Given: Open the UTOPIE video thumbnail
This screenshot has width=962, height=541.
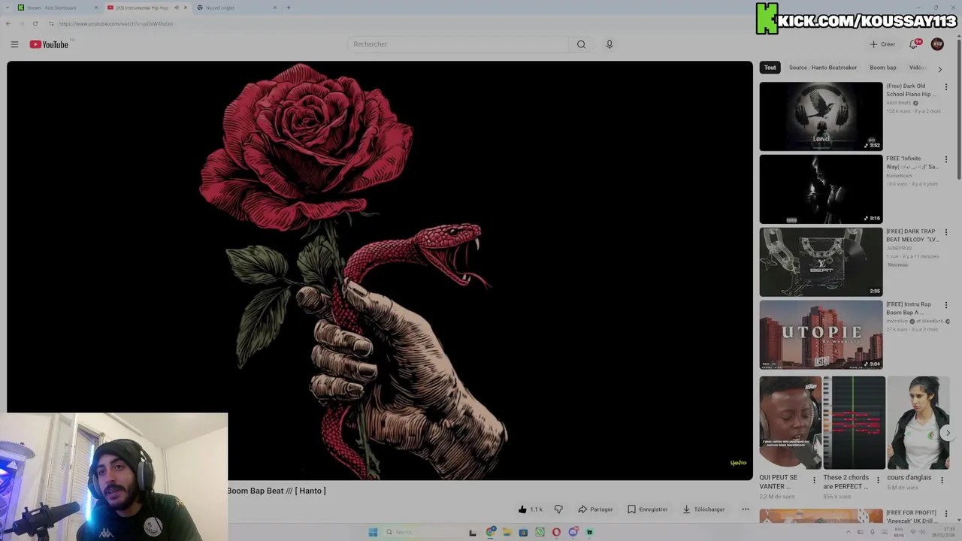Looking at the screenshot, I should pyautogui.click(x=821, y=335).
